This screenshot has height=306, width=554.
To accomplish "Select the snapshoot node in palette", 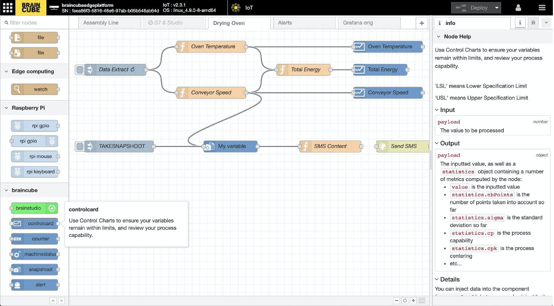I will coord(35,270).
